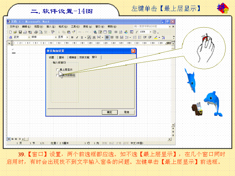Viewport: 235px width, 176px height.
Task: Toggle Italic formatting button
Action: (77, 37)
